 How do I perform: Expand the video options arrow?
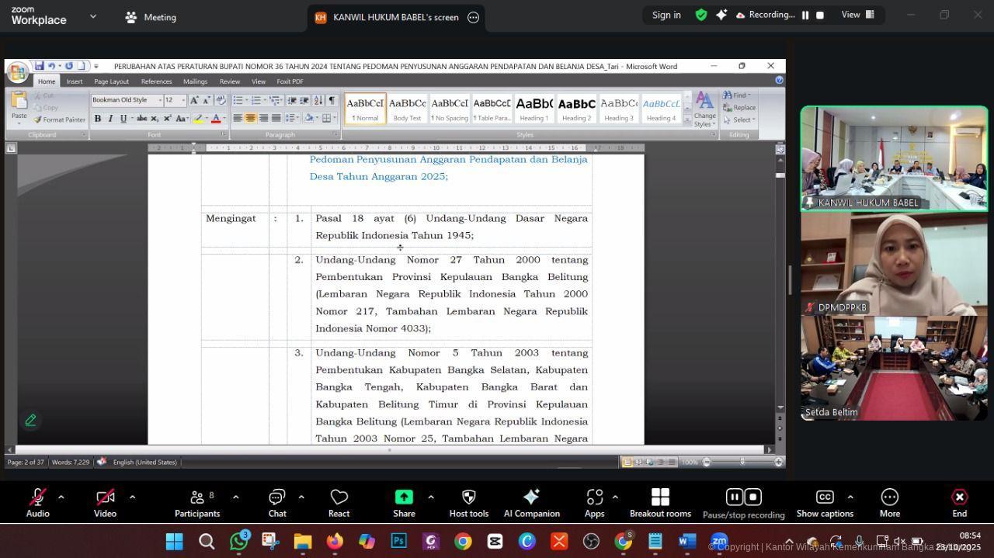[x=132, y=497]
